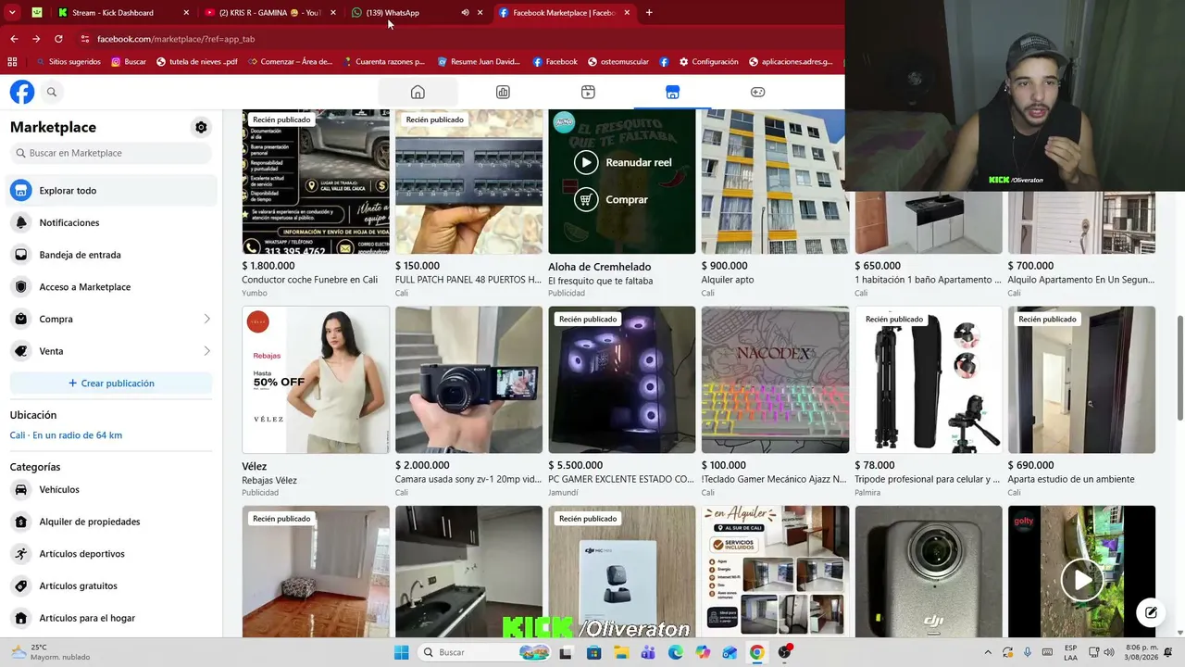The height and width of the screenshot is (667, 1185).
Task: Reload the page in the browser
Action: 58,39
